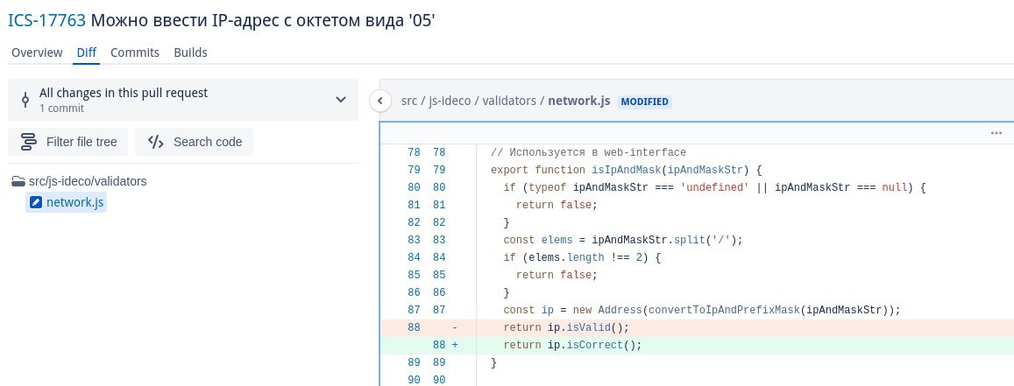Image resolution: width=1014 pixels, height=386 pixels.
Task: Select the Diff tab
Action: tap(87, 53)
